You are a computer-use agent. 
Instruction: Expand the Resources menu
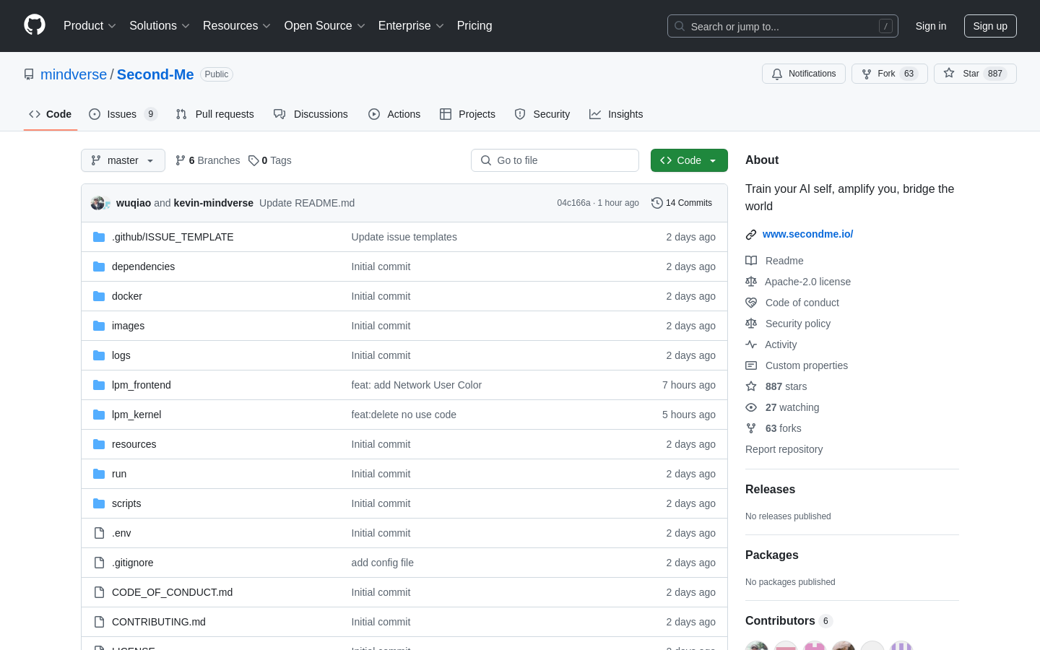pyautogui.click(x=237, y=26)
